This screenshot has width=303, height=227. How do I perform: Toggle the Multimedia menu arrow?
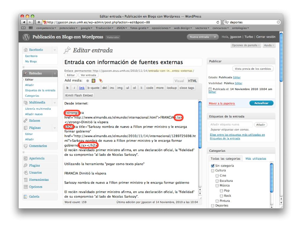[x=55, y=103]
